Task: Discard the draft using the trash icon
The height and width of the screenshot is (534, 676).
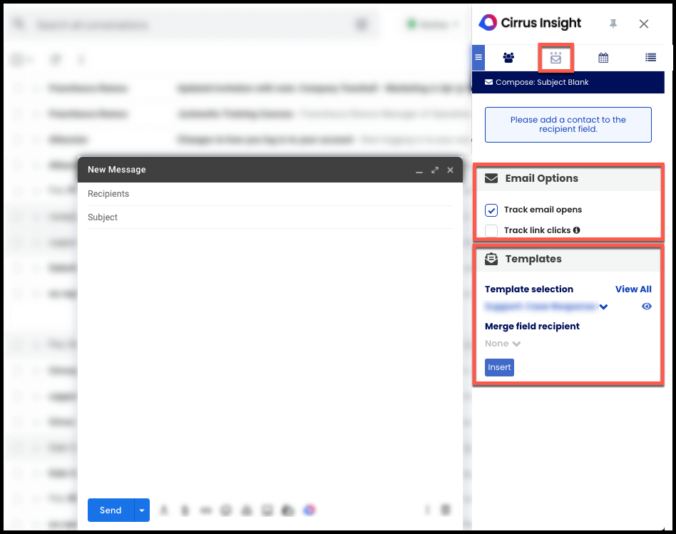Action: pyautogui.click(x=445, y=510)
